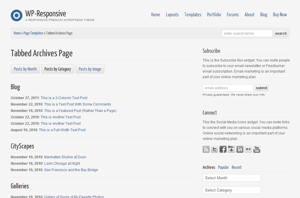Viewport: 300px width, 198px height.
Task: Click the WP-Responsive aperture logo icon
Action: click(16, 15)
